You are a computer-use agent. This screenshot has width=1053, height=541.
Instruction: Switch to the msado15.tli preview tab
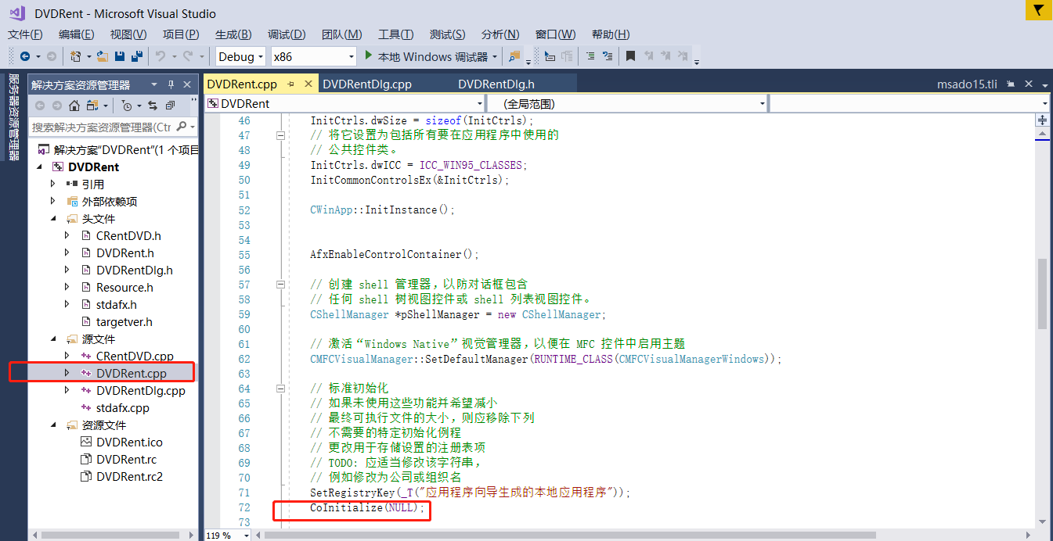pyautogui.click(x=968, y=84)
